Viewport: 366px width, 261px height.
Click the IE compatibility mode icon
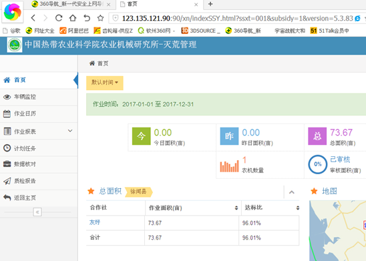(x=357, y=18)
